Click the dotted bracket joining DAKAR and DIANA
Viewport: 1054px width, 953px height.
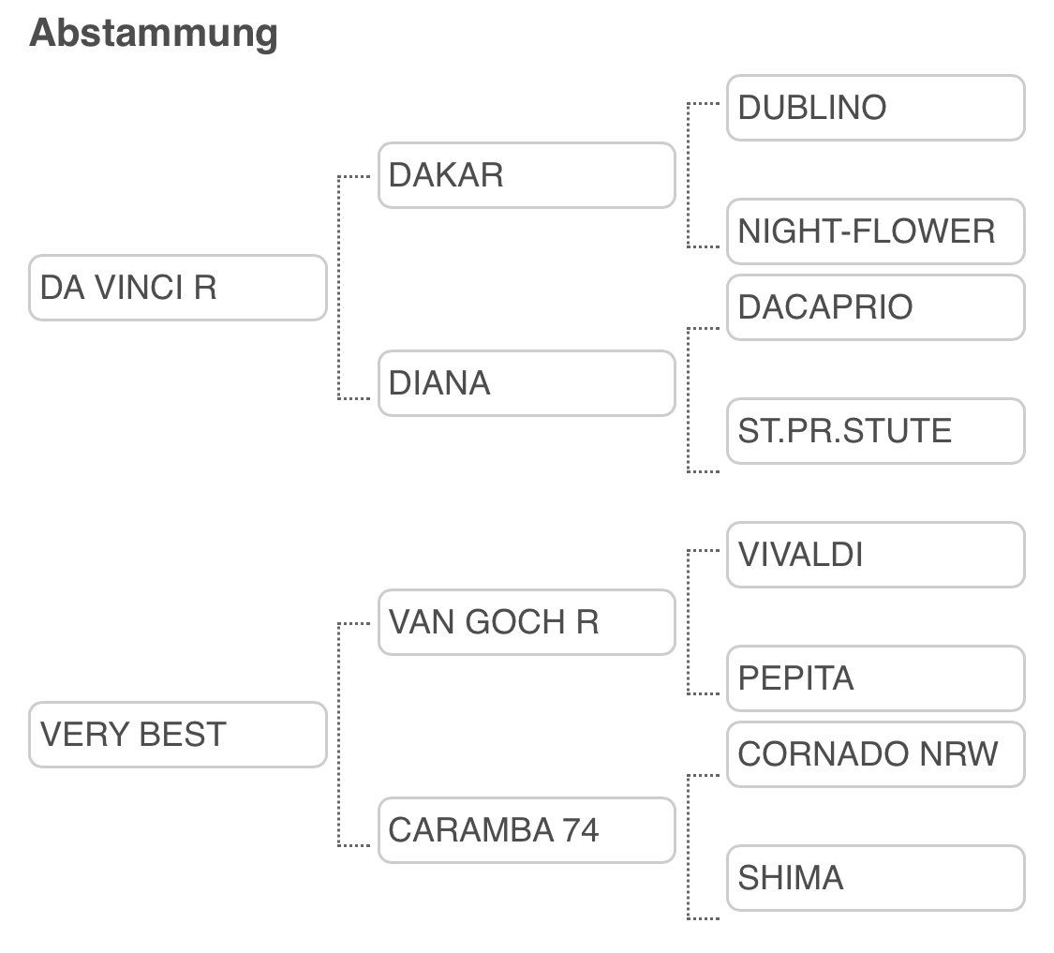point(339,288)
